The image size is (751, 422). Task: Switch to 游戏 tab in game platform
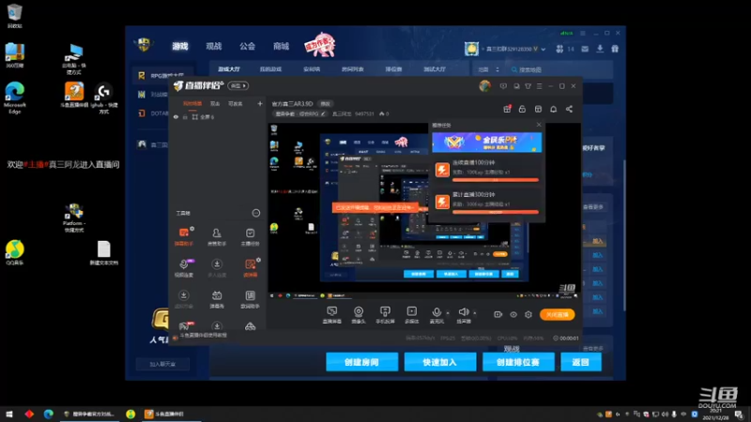coord(180,46)
